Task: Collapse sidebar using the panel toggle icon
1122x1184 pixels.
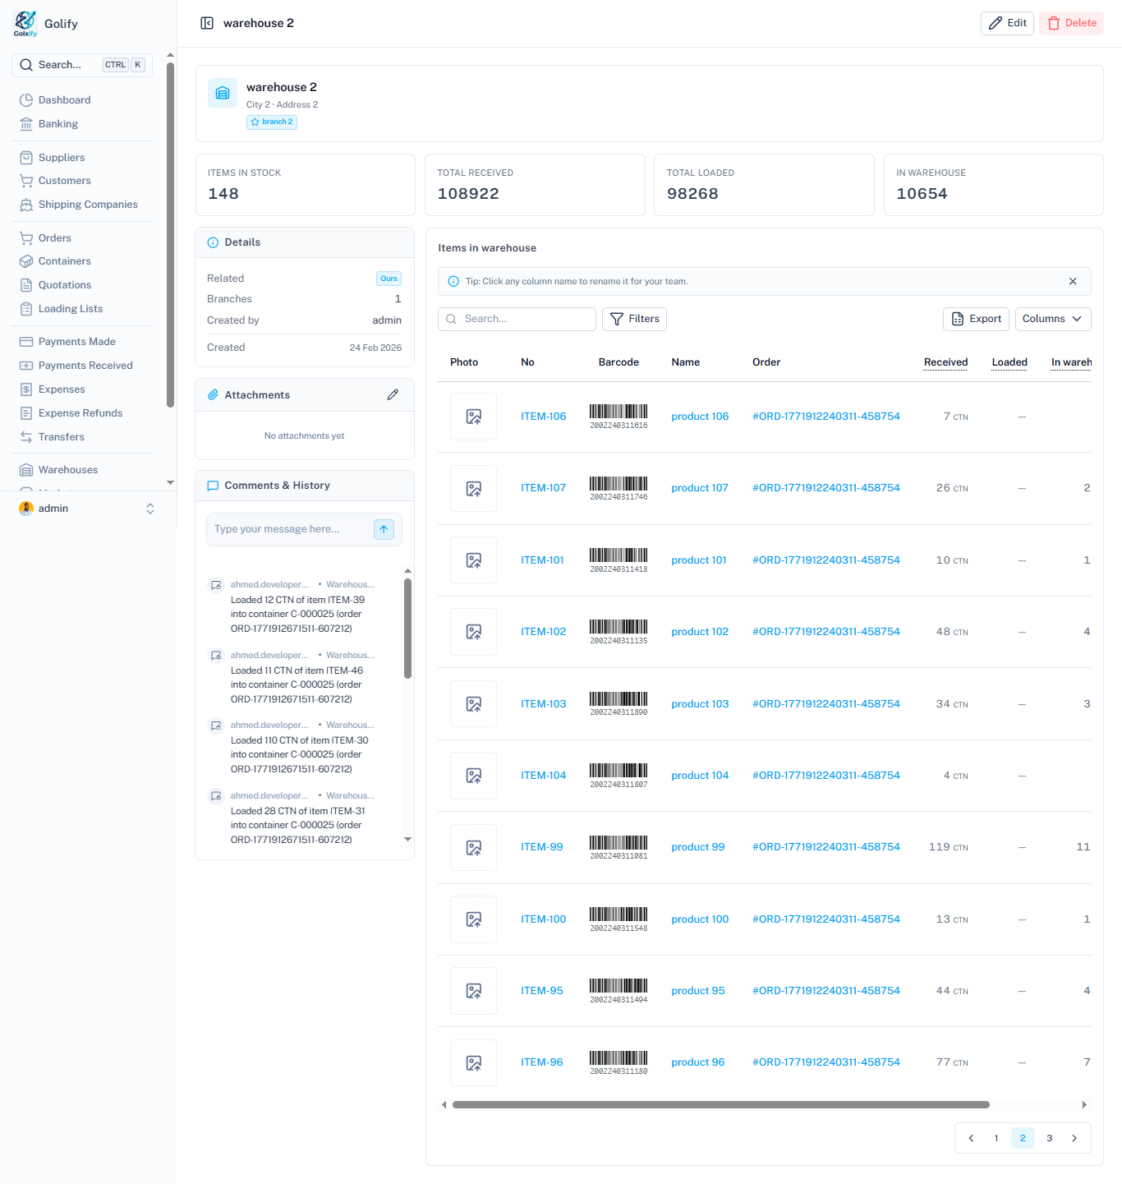Action: pos(207,23)
